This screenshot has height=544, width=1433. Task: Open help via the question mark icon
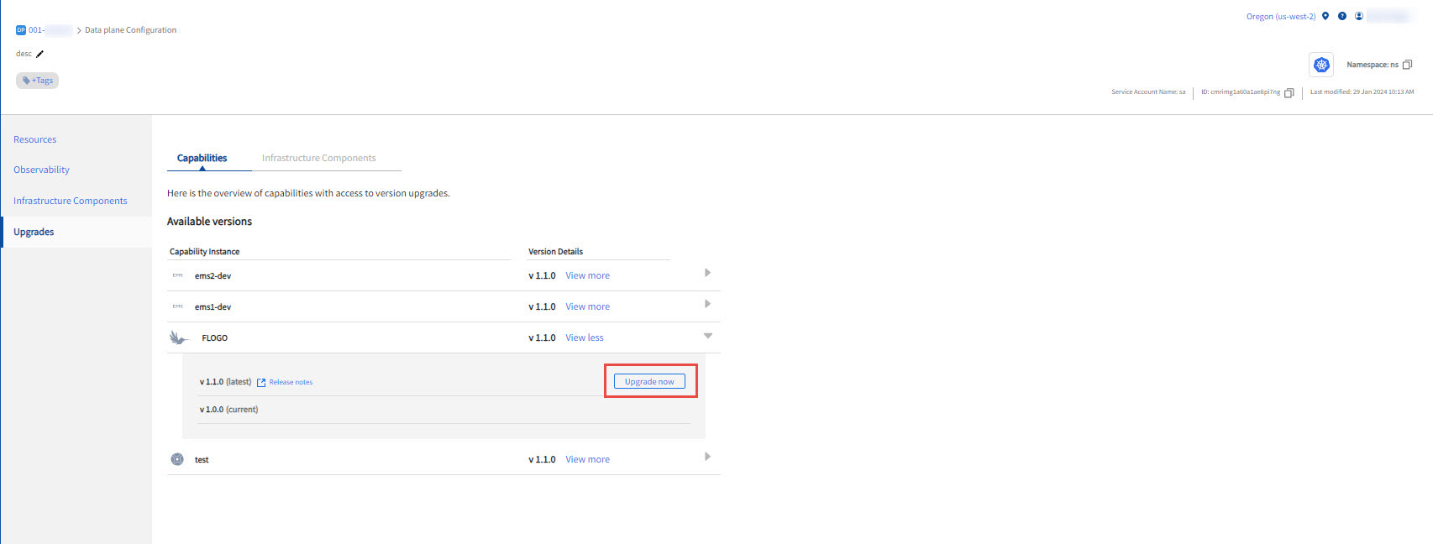(1342, 16)
